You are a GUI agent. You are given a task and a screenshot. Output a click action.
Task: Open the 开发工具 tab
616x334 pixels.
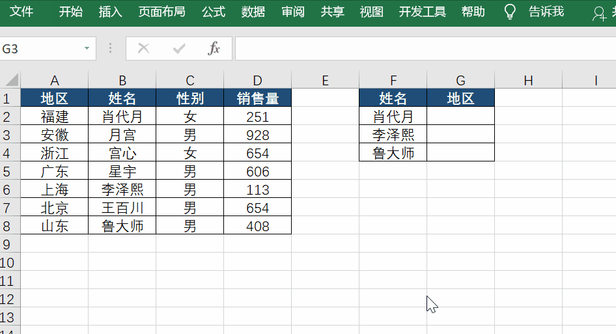[x=423, y=12]
